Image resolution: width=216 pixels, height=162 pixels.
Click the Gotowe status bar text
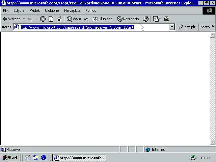tap(13, 150)
